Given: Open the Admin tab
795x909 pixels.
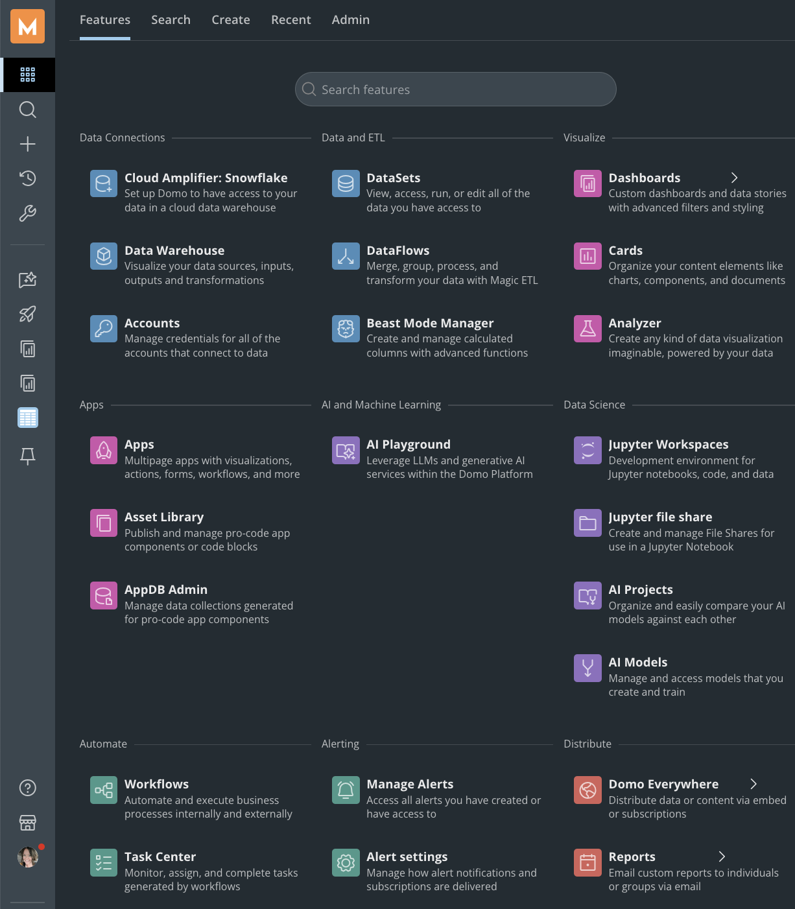Looking at the screenshot, I should click(x=351, y=20).
